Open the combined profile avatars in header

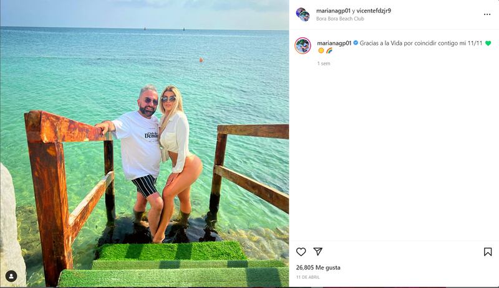tap(303, 14)
